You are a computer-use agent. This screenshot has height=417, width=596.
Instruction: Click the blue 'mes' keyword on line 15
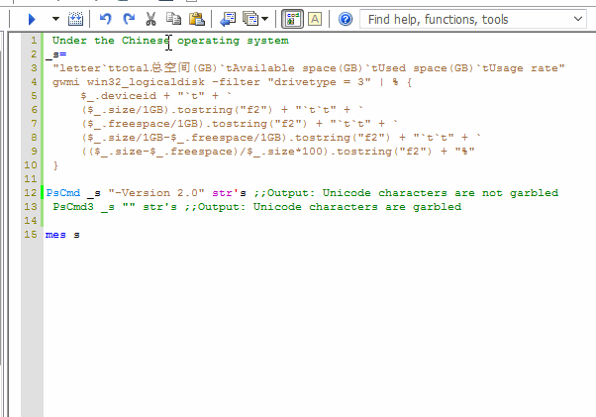[x=55, y=235]
